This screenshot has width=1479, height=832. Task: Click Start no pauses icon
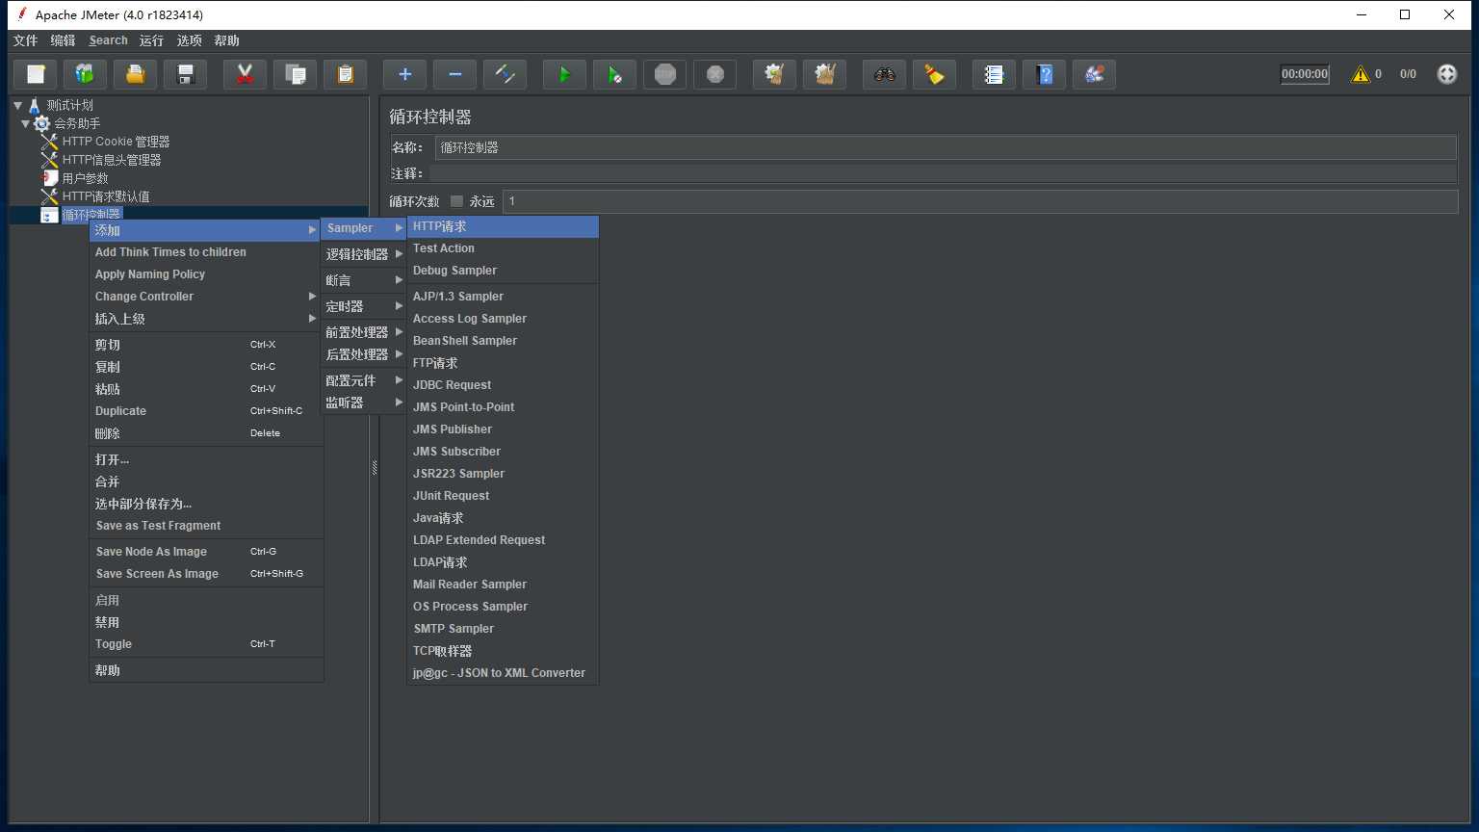[x=614, y=74]
